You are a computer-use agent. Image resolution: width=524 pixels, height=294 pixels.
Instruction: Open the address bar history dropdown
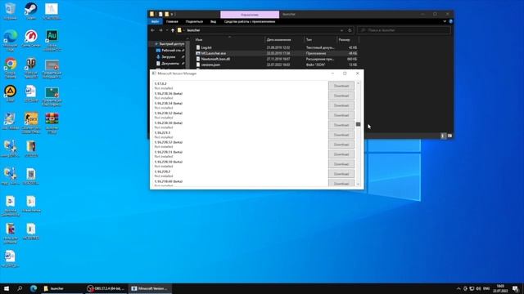[x=341, y=30]
